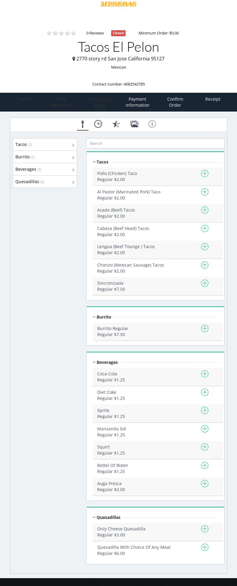Expand the Tacos category in sidebar

click(x=45, y=145)
